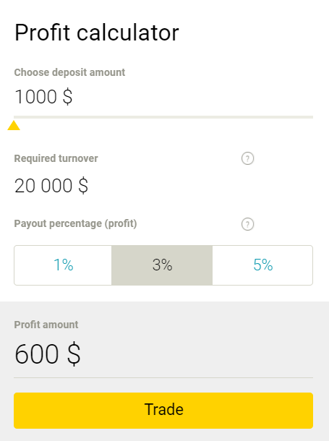The height and width of the screenshot is (441, 329).
Task: Click the Profit calculator heading
Action: [x=97, y=33]
